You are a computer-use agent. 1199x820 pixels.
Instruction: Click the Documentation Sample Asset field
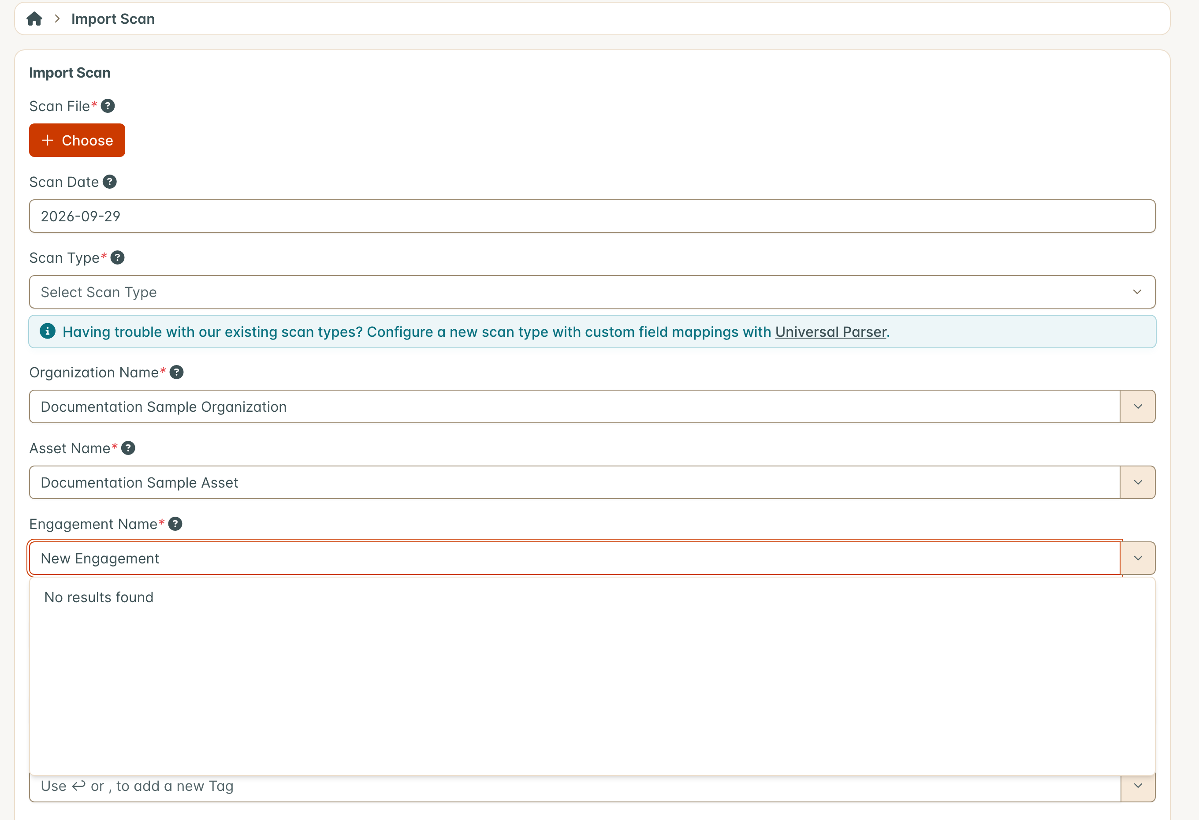(574, 482)
